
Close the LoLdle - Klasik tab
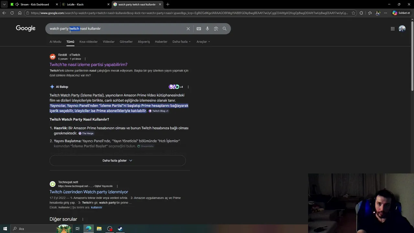[108, 5]
